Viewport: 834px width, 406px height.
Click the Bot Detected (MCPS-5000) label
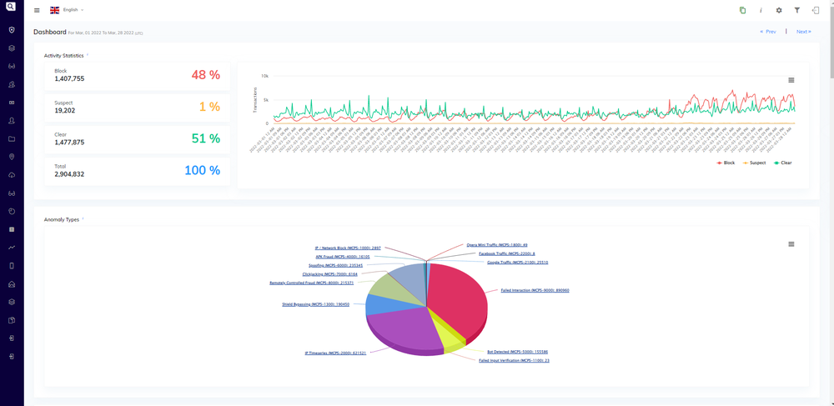tap(518, 352)
